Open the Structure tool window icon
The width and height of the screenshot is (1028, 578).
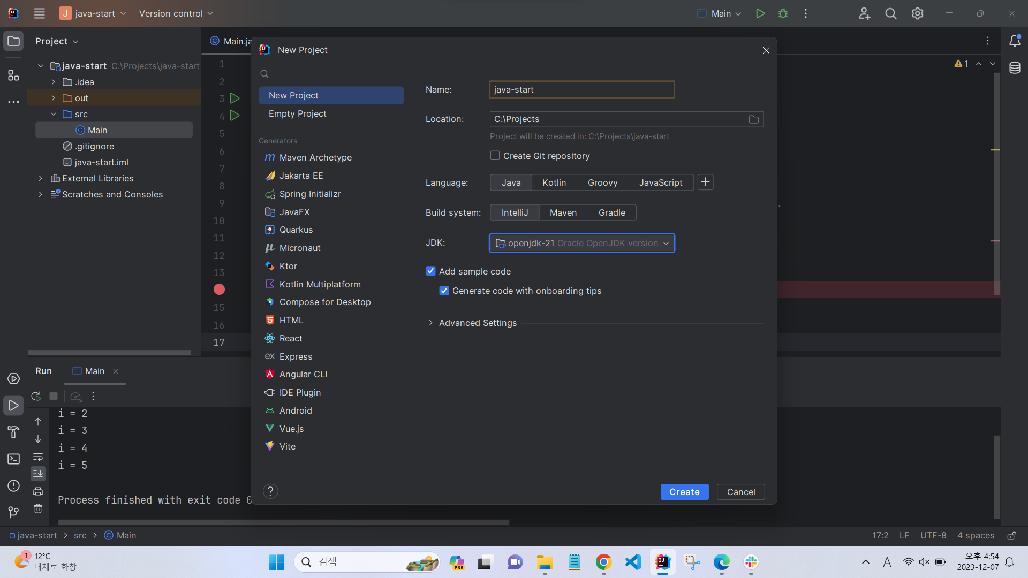coord(13,75)
